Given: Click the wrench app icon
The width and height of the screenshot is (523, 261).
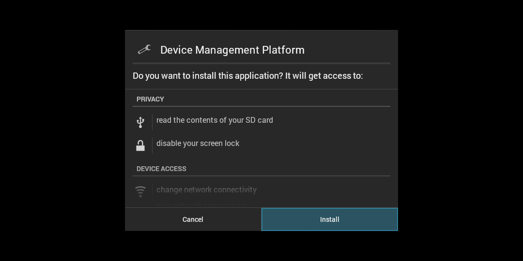Looking at the screenshot, I should (x=144, y=50).
